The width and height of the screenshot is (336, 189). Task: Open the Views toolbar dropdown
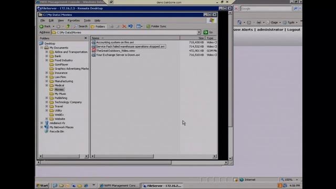(140, 26)
